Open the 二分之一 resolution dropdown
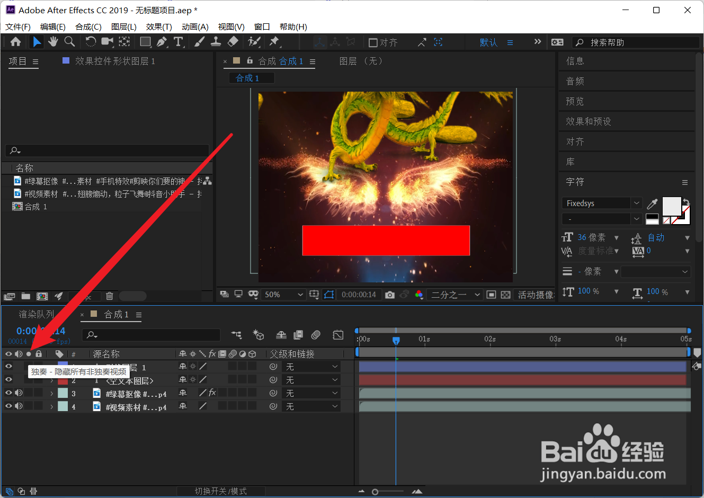The image size is (704, 498). pos(455,295)
